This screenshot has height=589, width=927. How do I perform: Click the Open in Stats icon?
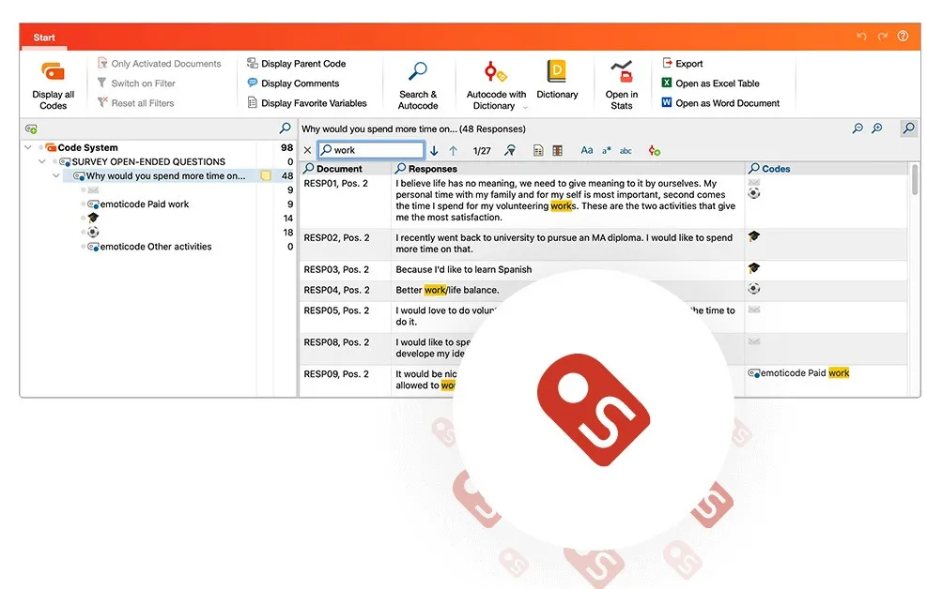coord(622,71)
